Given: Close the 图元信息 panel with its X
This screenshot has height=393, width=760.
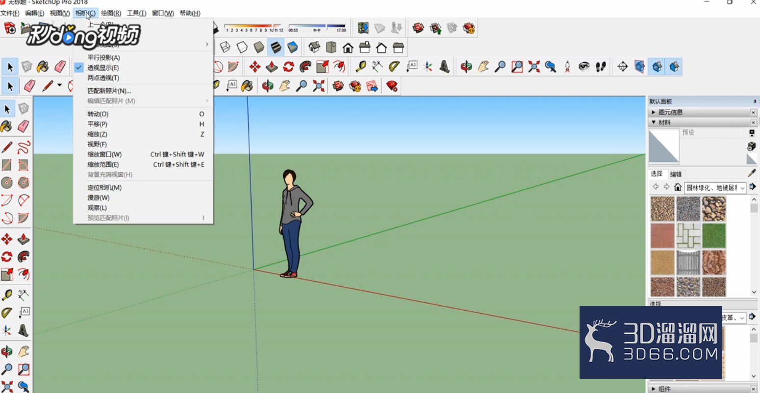Looking at the screenshot, I should [x=754, y=112].
